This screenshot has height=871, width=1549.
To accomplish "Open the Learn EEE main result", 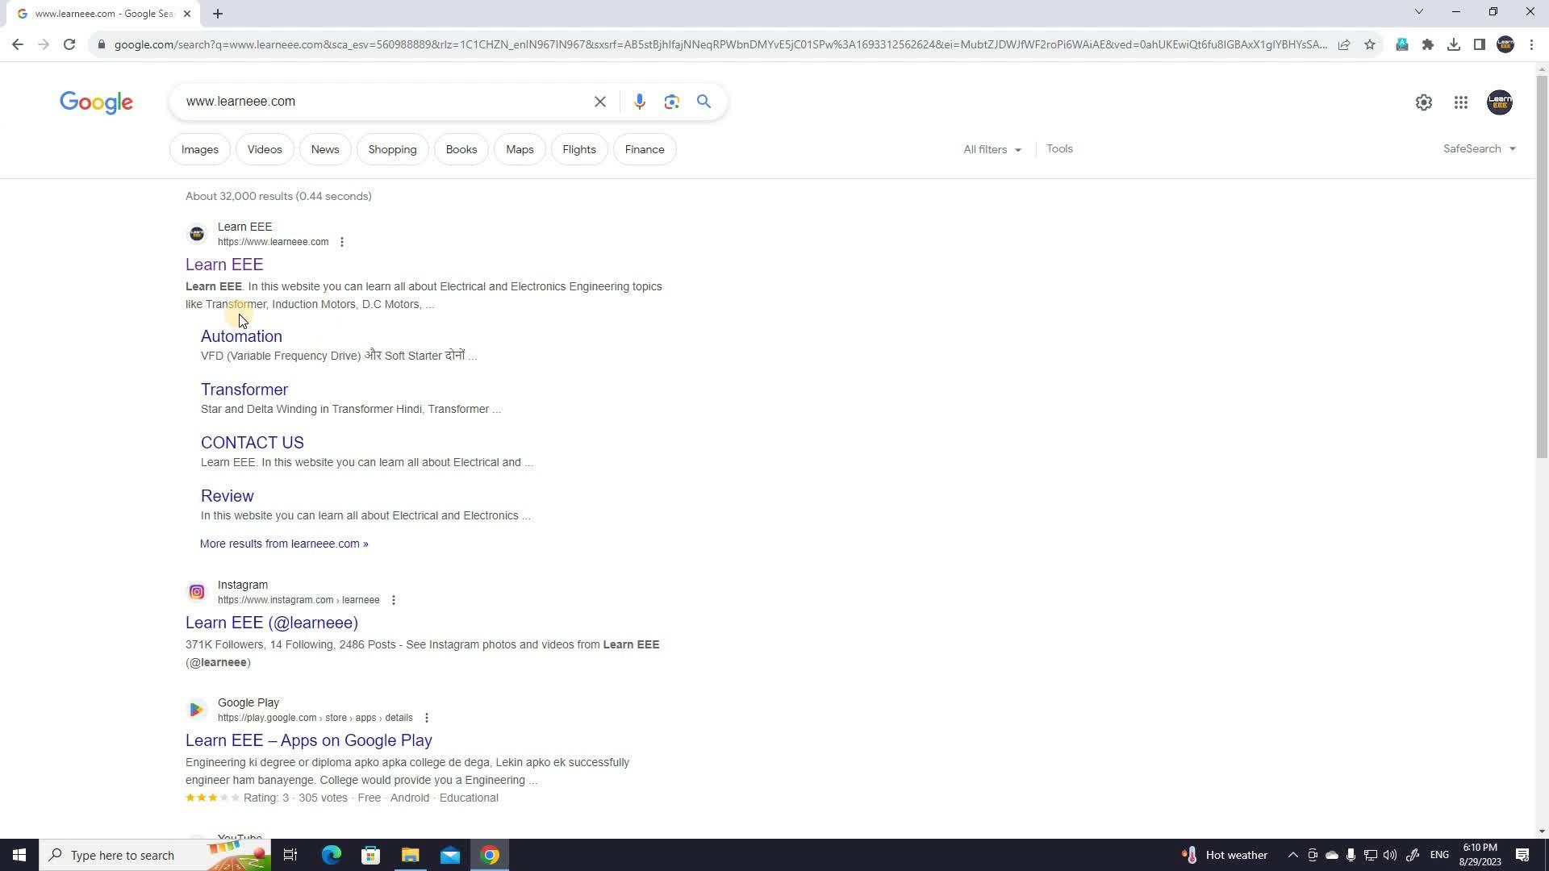I will 224,265.
